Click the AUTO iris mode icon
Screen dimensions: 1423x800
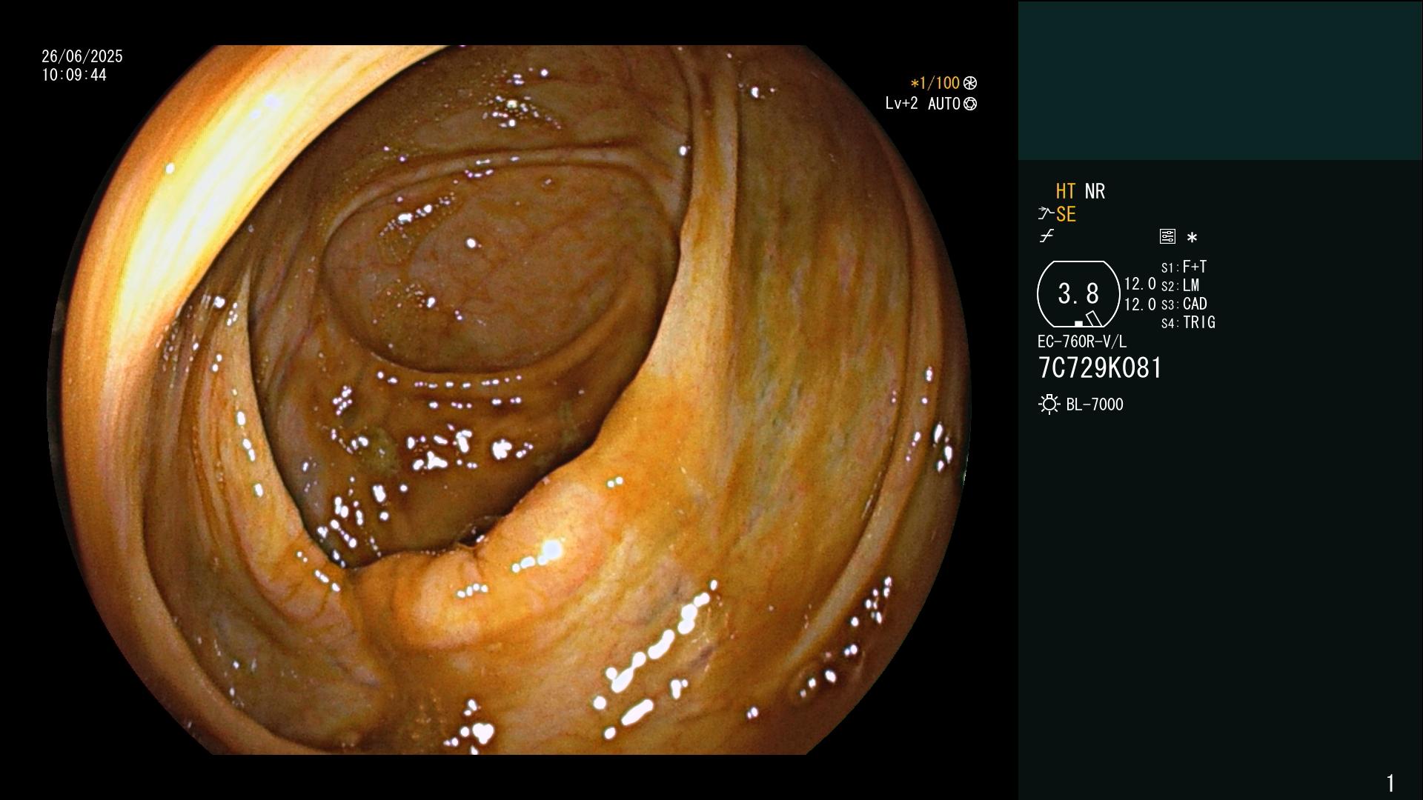(970, 104)
